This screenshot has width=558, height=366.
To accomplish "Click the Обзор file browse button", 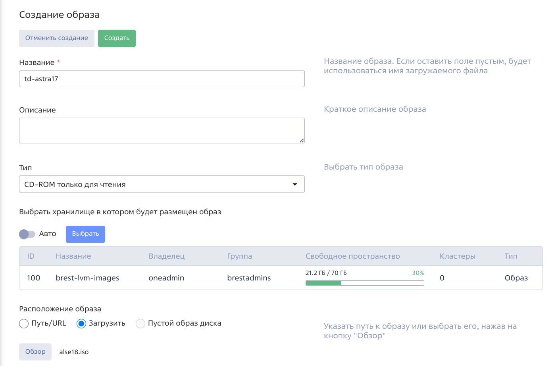I will [35, 352].
